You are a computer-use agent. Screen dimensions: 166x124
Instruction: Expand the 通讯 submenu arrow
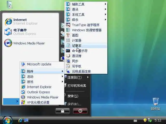pos(106,9)
